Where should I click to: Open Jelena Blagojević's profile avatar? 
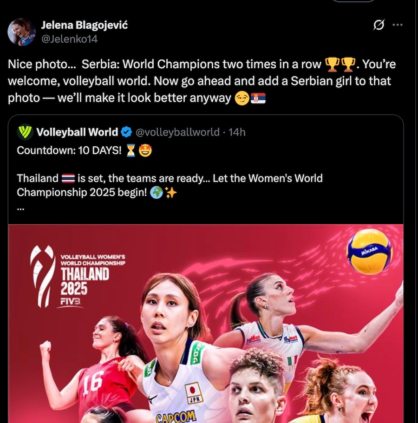21,32
